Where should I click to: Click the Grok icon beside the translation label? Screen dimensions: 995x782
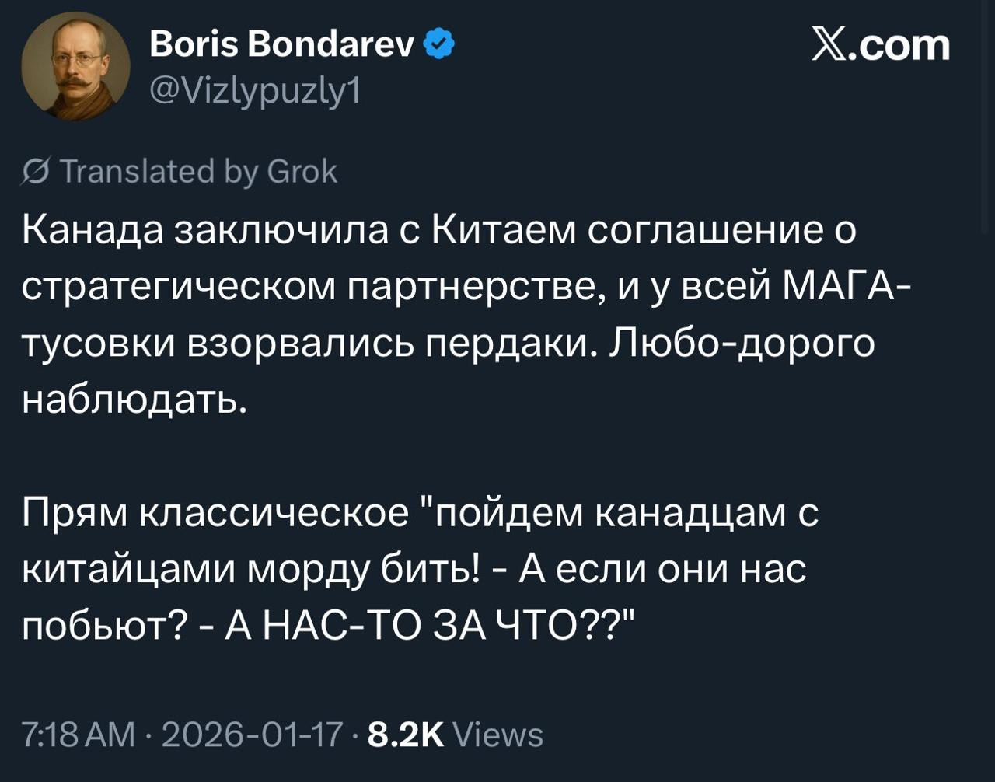[35, 173]
